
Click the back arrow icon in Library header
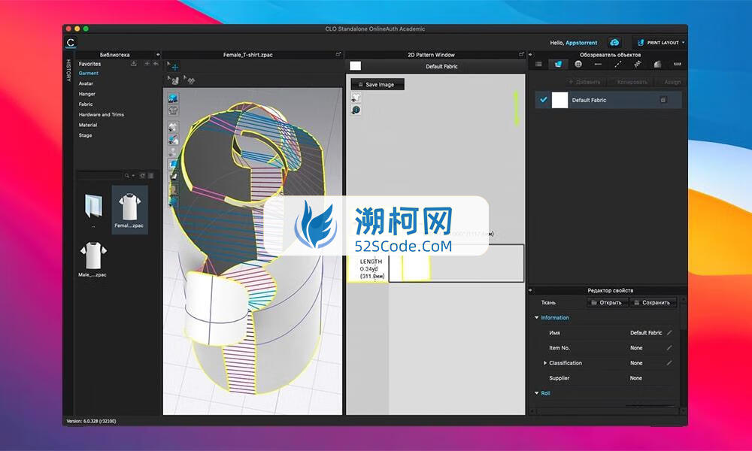coord(156,64)
